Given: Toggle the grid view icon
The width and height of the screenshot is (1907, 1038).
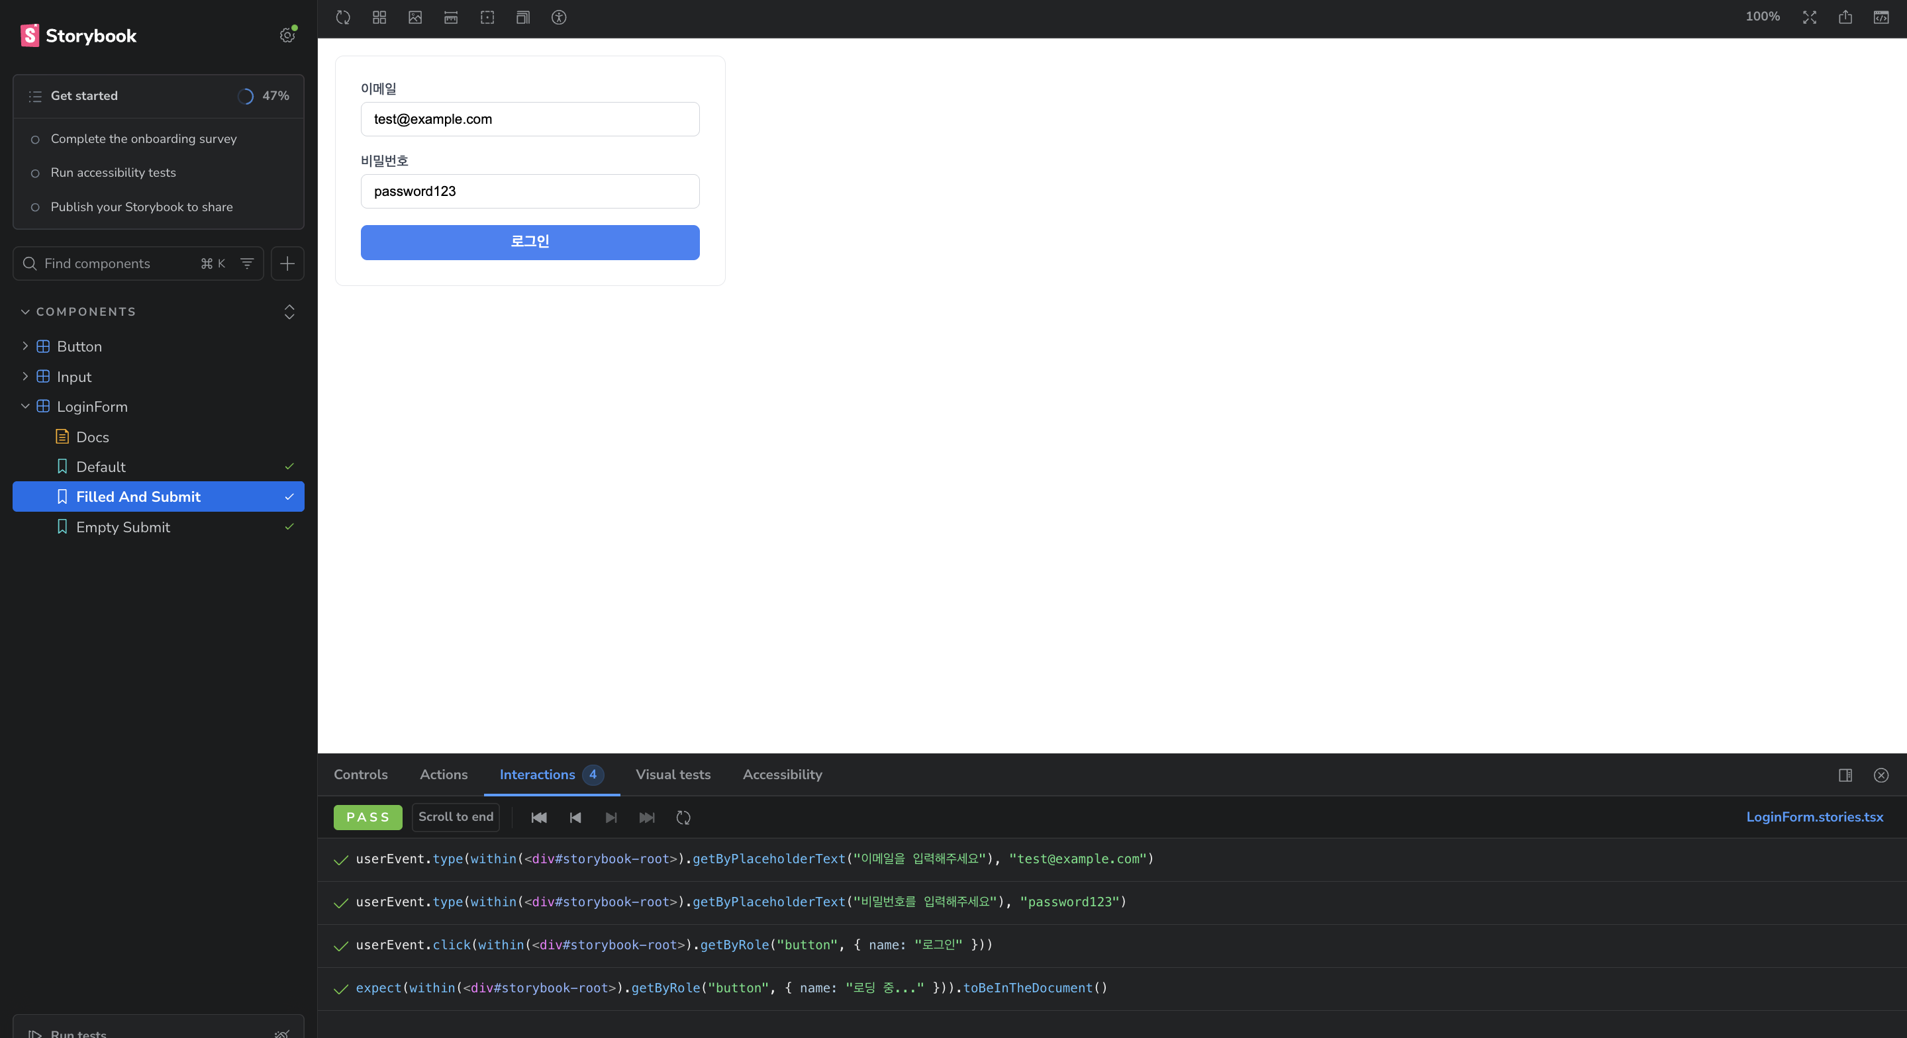Looking at the screenshot, I should point(379,17).
